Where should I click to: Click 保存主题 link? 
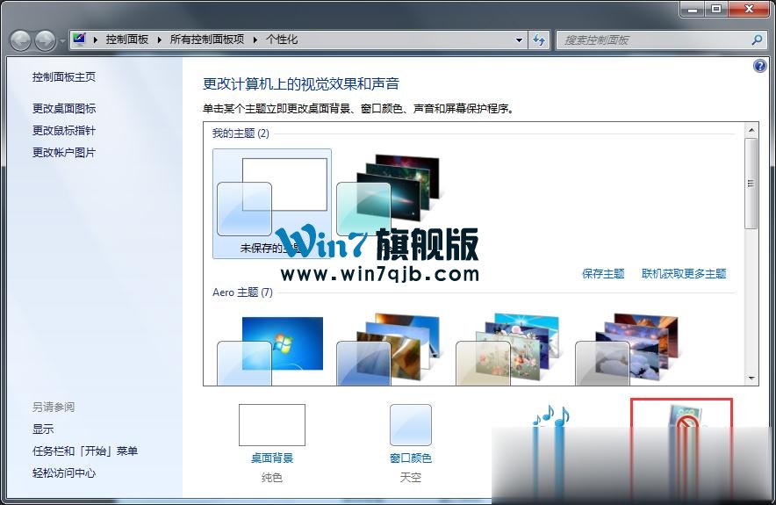(x=603, y=274)
